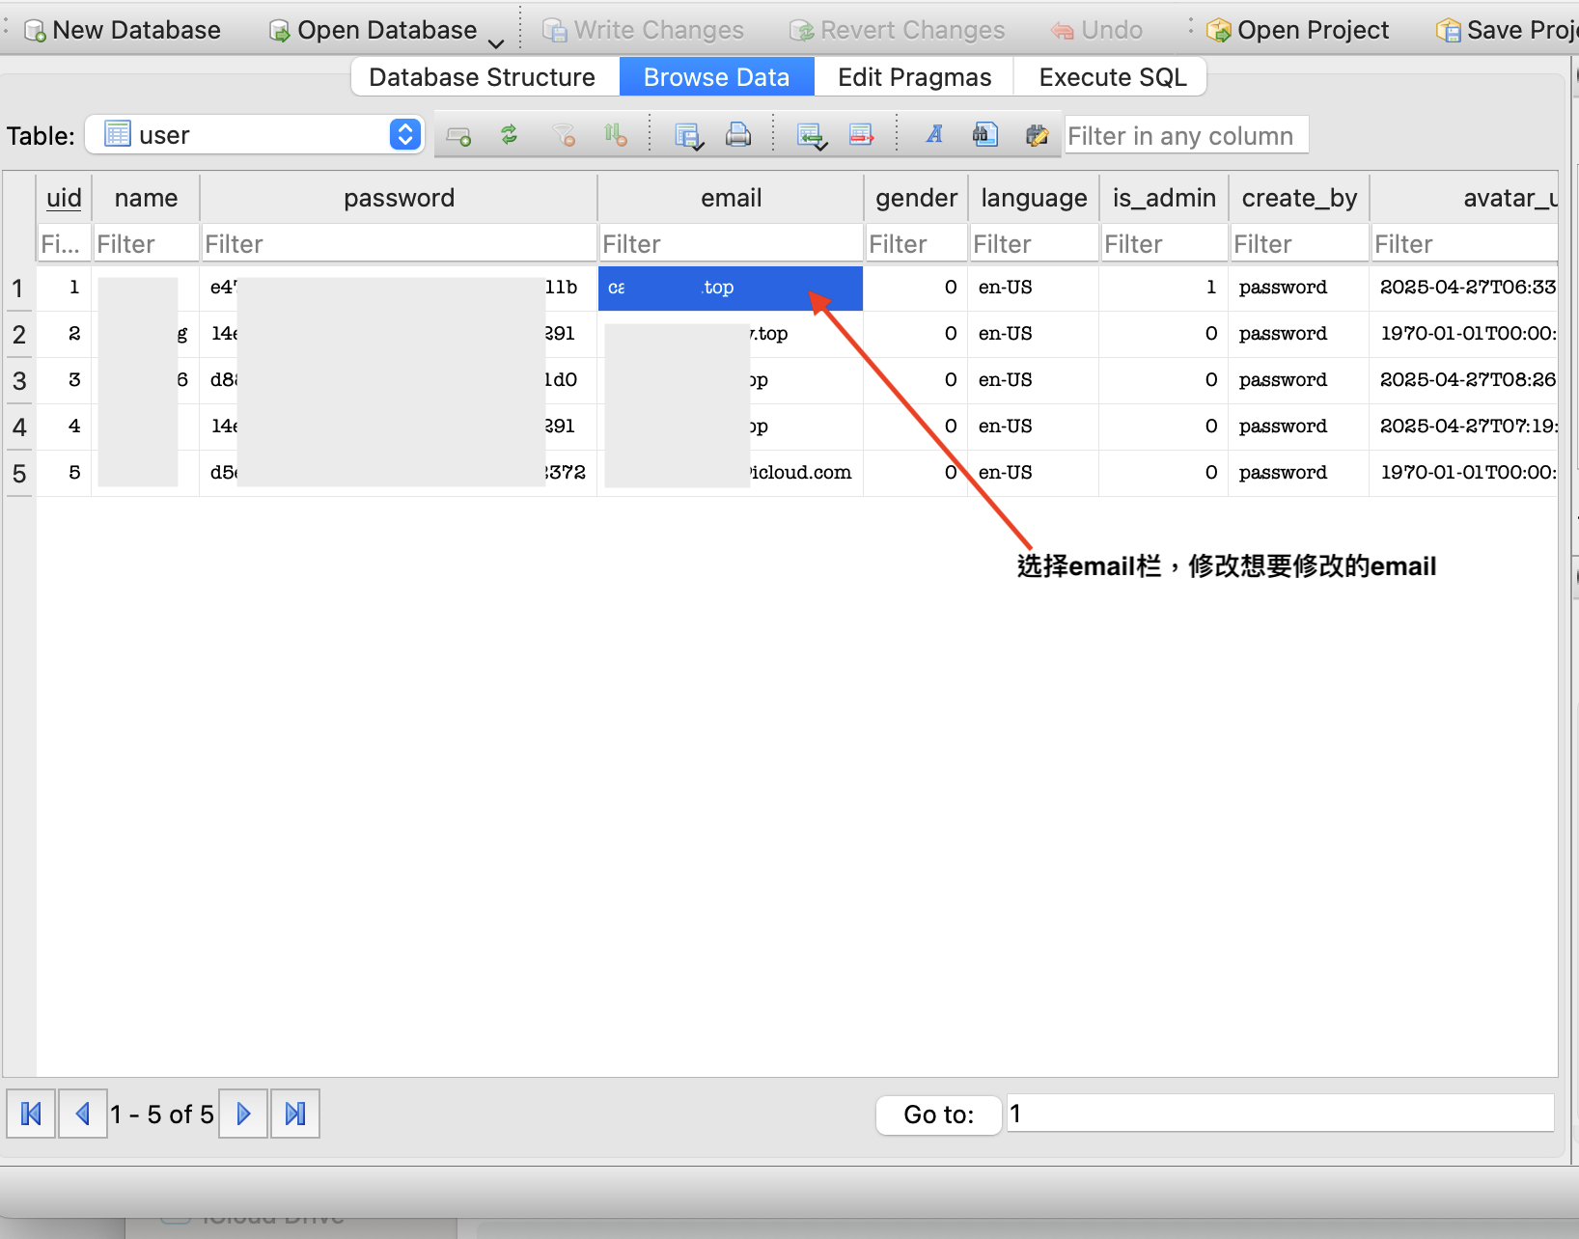Insert a new record into the user table

[458, 134]
